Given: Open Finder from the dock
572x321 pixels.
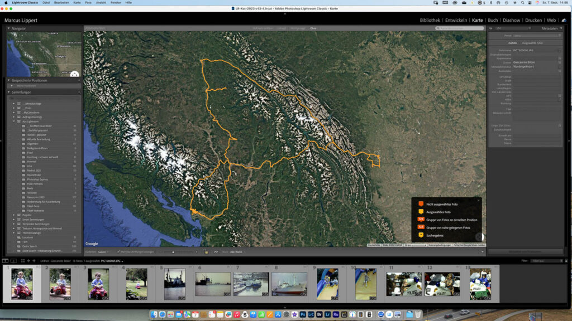Looking at the screenshot, I should click(154, 314).
